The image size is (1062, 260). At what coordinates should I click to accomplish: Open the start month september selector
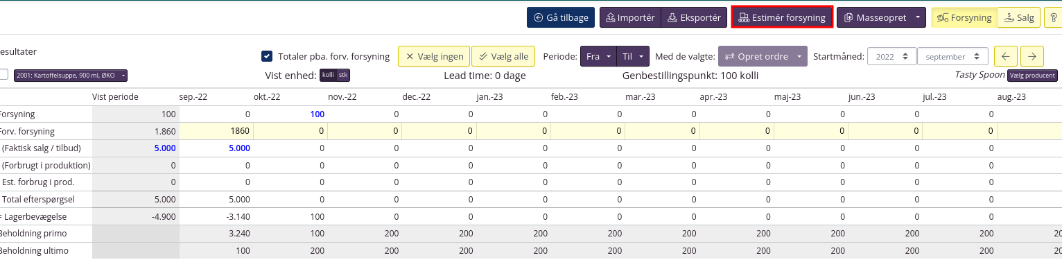coord(952,56)
